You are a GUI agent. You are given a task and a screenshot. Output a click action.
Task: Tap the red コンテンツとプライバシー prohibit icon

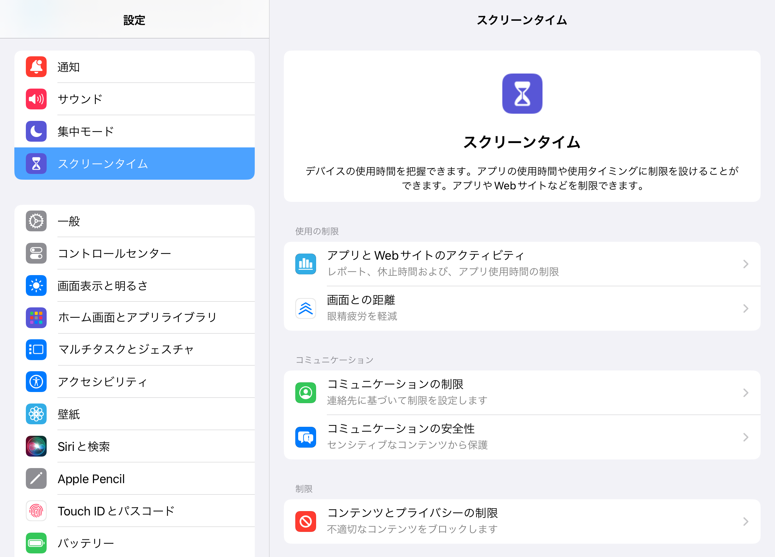306,521
